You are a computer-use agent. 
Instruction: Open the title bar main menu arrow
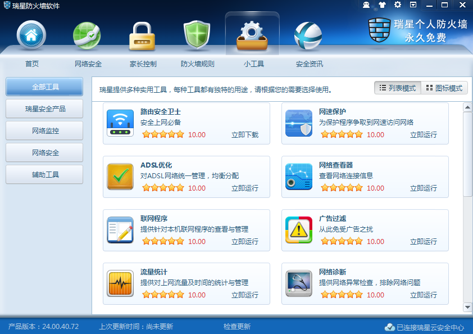413,5
